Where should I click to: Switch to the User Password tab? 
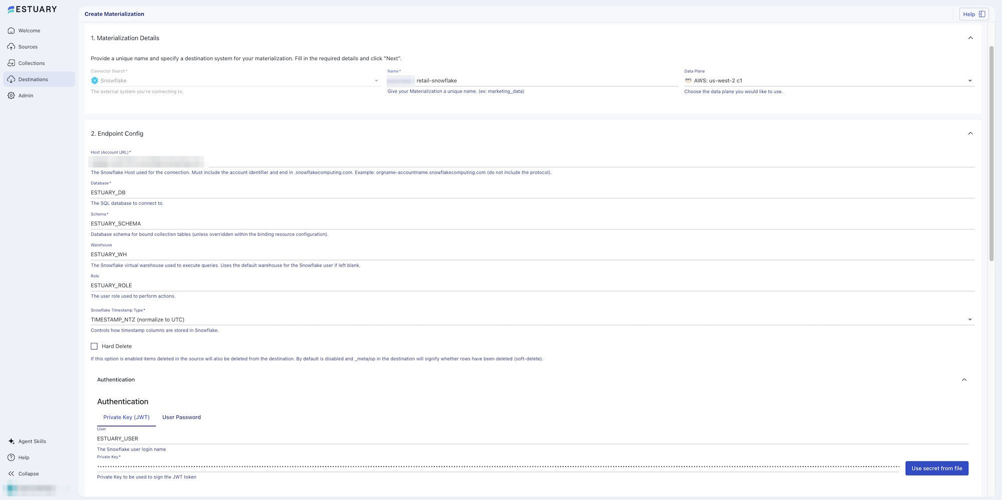181,417
